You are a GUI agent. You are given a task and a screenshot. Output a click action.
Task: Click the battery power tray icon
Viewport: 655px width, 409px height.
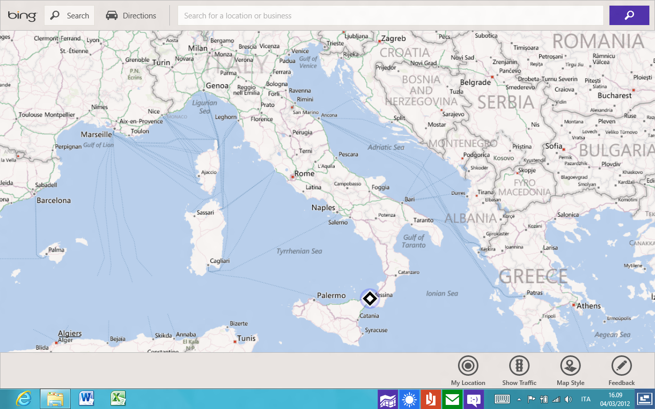[544, 399]
